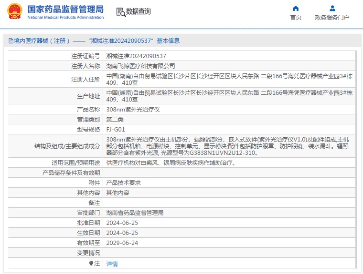Viewport: 363px width, 274px height.
Task: Click the 有效期至 date 2029-06-24
Action: (x=122, y=243)
